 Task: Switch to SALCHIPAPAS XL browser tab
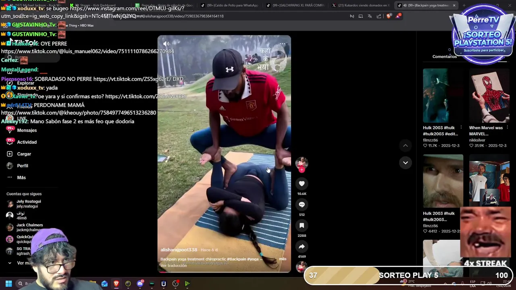coord(295,5)
